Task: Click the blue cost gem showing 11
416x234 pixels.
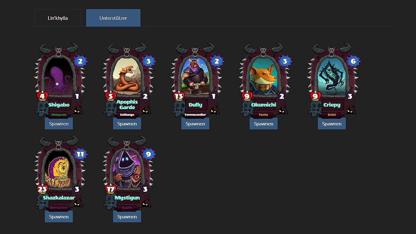Action: tap(80, 154)
